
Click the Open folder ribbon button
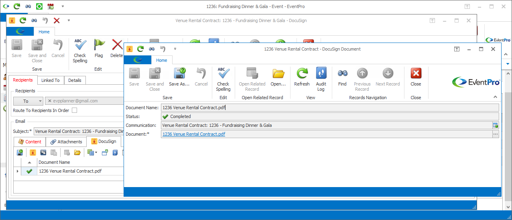(278, 77)
